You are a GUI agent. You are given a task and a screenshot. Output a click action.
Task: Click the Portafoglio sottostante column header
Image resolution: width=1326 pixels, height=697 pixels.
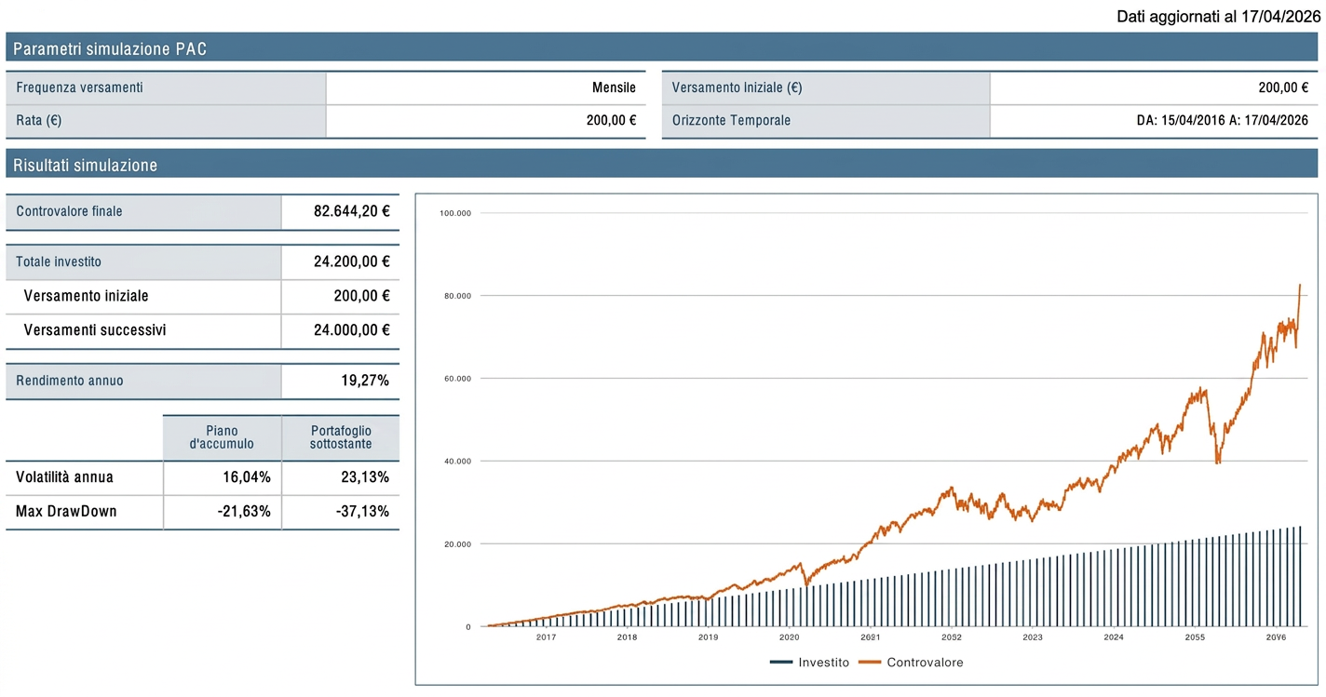tap(341, 437)
